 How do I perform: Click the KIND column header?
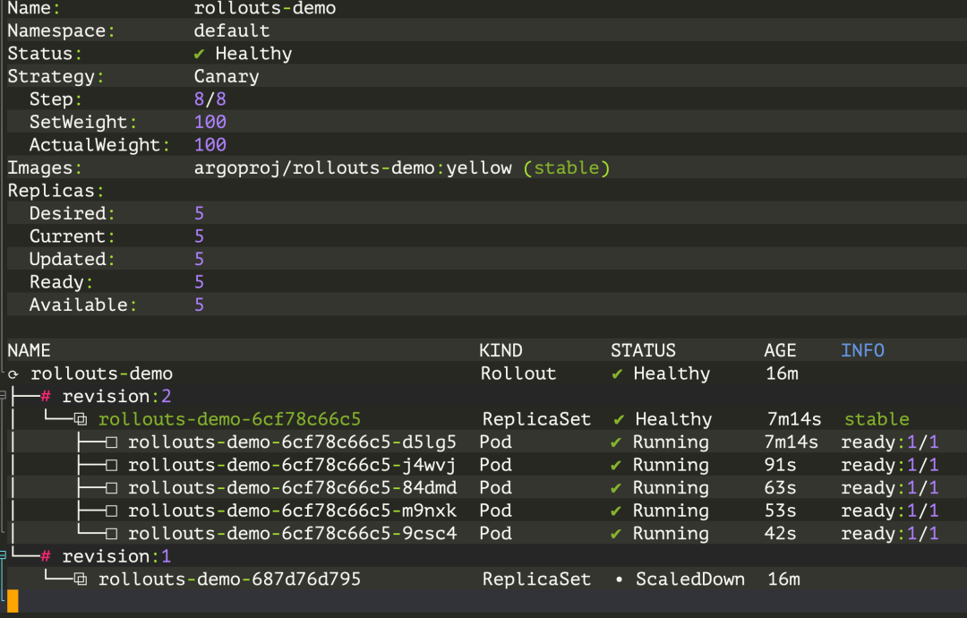pyautogui.click(x=501, y=350)
